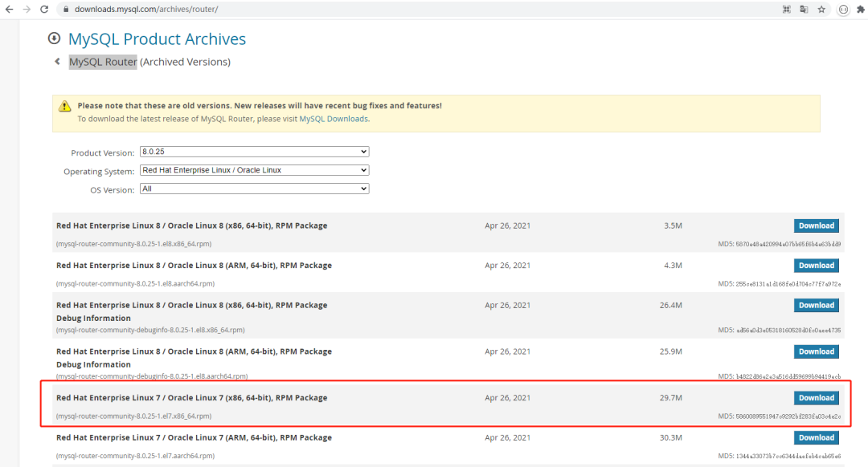Open the extensions puzzle icon
Screen dimensions: 868x467
pos(860,10)
